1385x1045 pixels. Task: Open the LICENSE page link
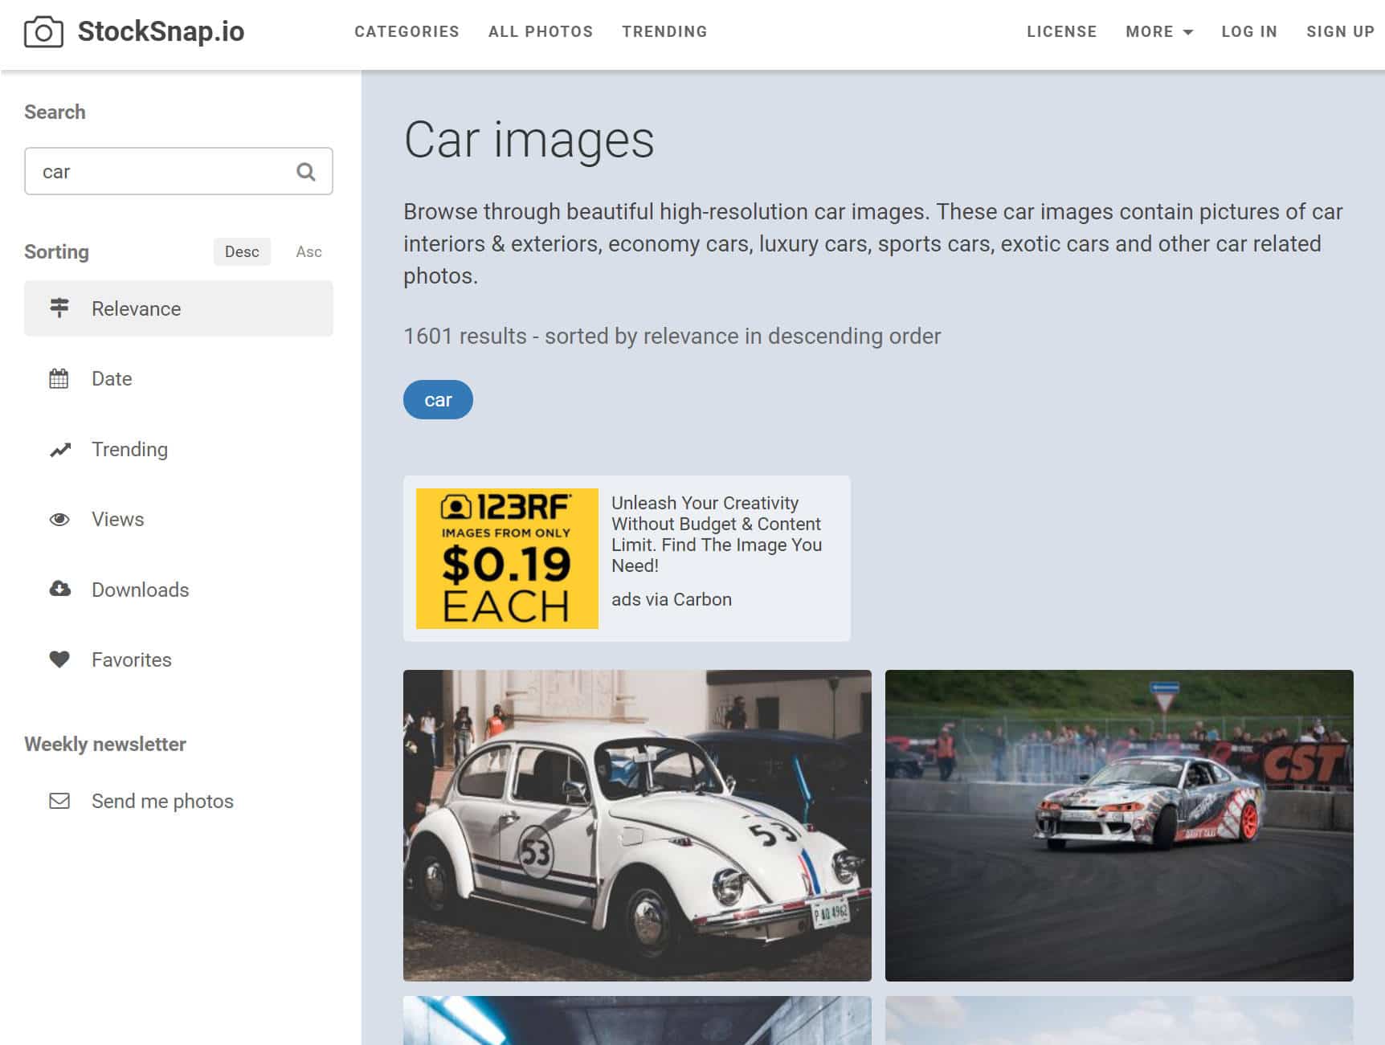click(x=1061, y=32)
